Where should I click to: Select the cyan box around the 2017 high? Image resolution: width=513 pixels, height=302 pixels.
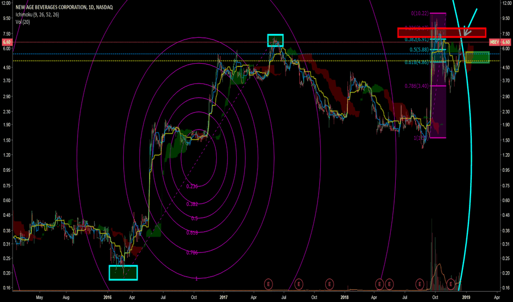[x=275, y=40]
